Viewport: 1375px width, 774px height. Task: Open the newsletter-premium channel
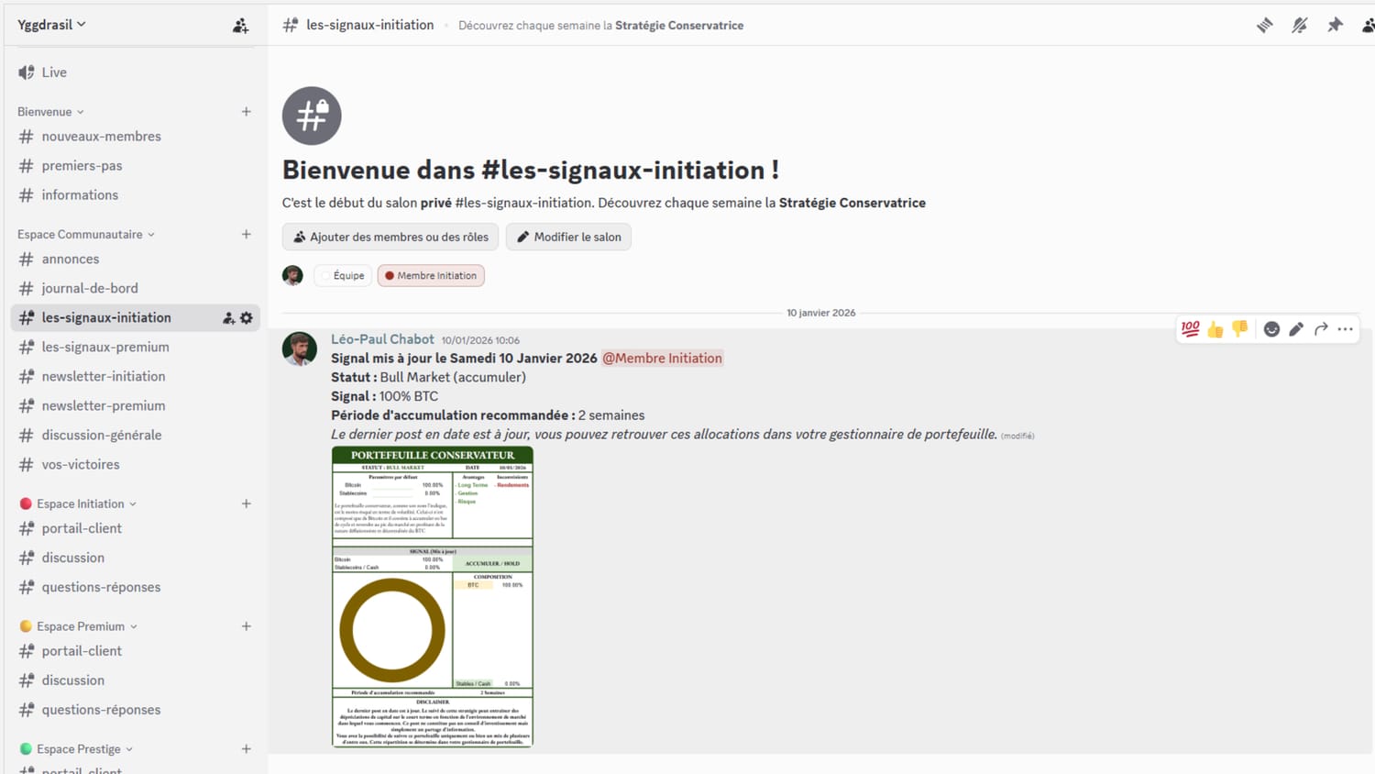(135, 406)
